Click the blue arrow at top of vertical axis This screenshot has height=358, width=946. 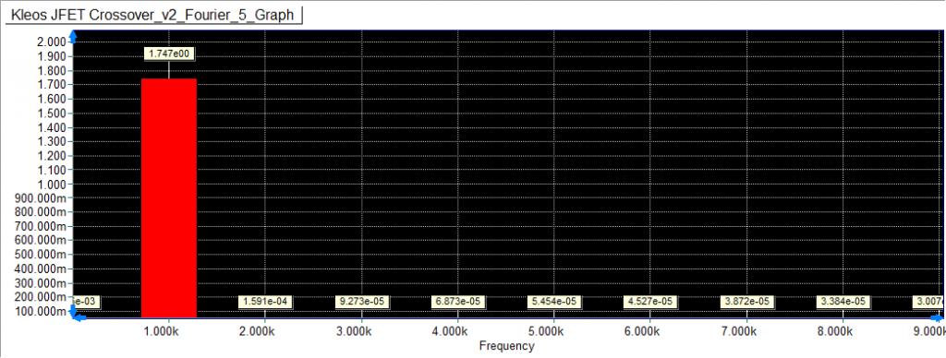pyautogui.click(x=74, y=37)
